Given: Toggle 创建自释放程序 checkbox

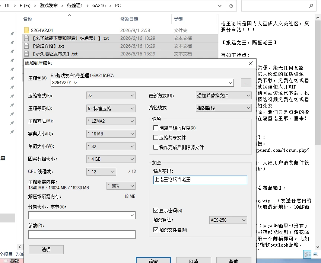Looking at the screenshot, I should click(156, 128).
